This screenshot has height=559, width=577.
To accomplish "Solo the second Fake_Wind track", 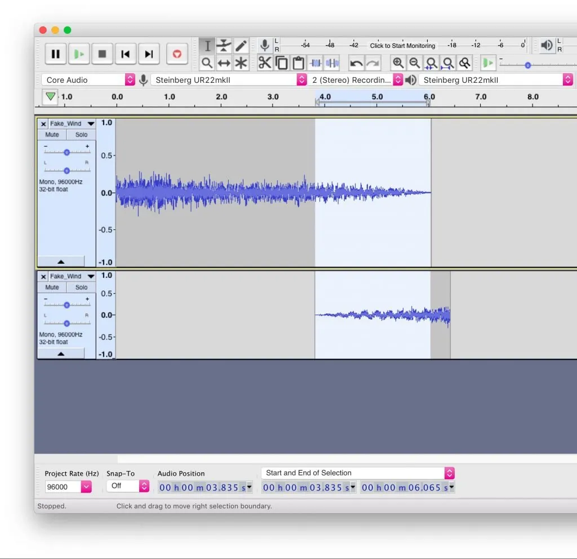I will (81, 287).
